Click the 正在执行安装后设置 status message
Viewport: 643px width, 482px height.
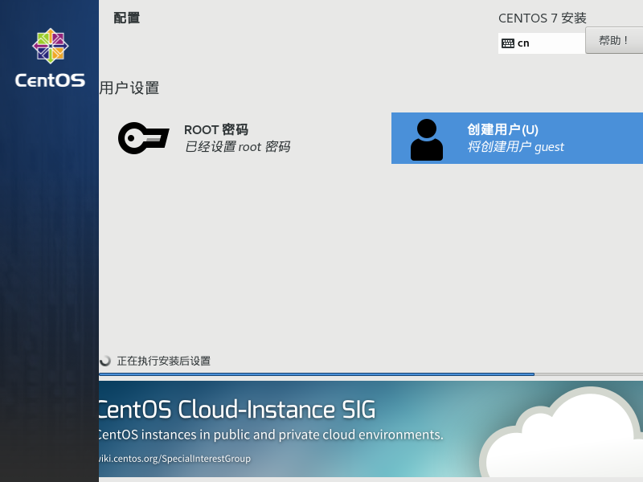point(164,361)
